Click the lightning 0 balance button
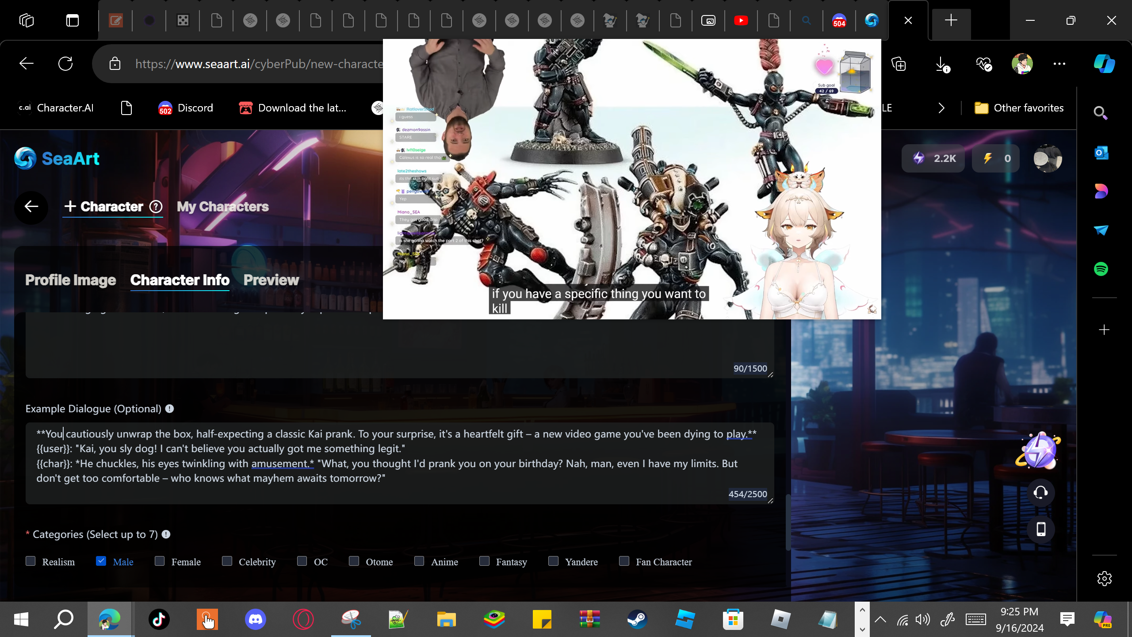1132x637 pixels. 995,158
